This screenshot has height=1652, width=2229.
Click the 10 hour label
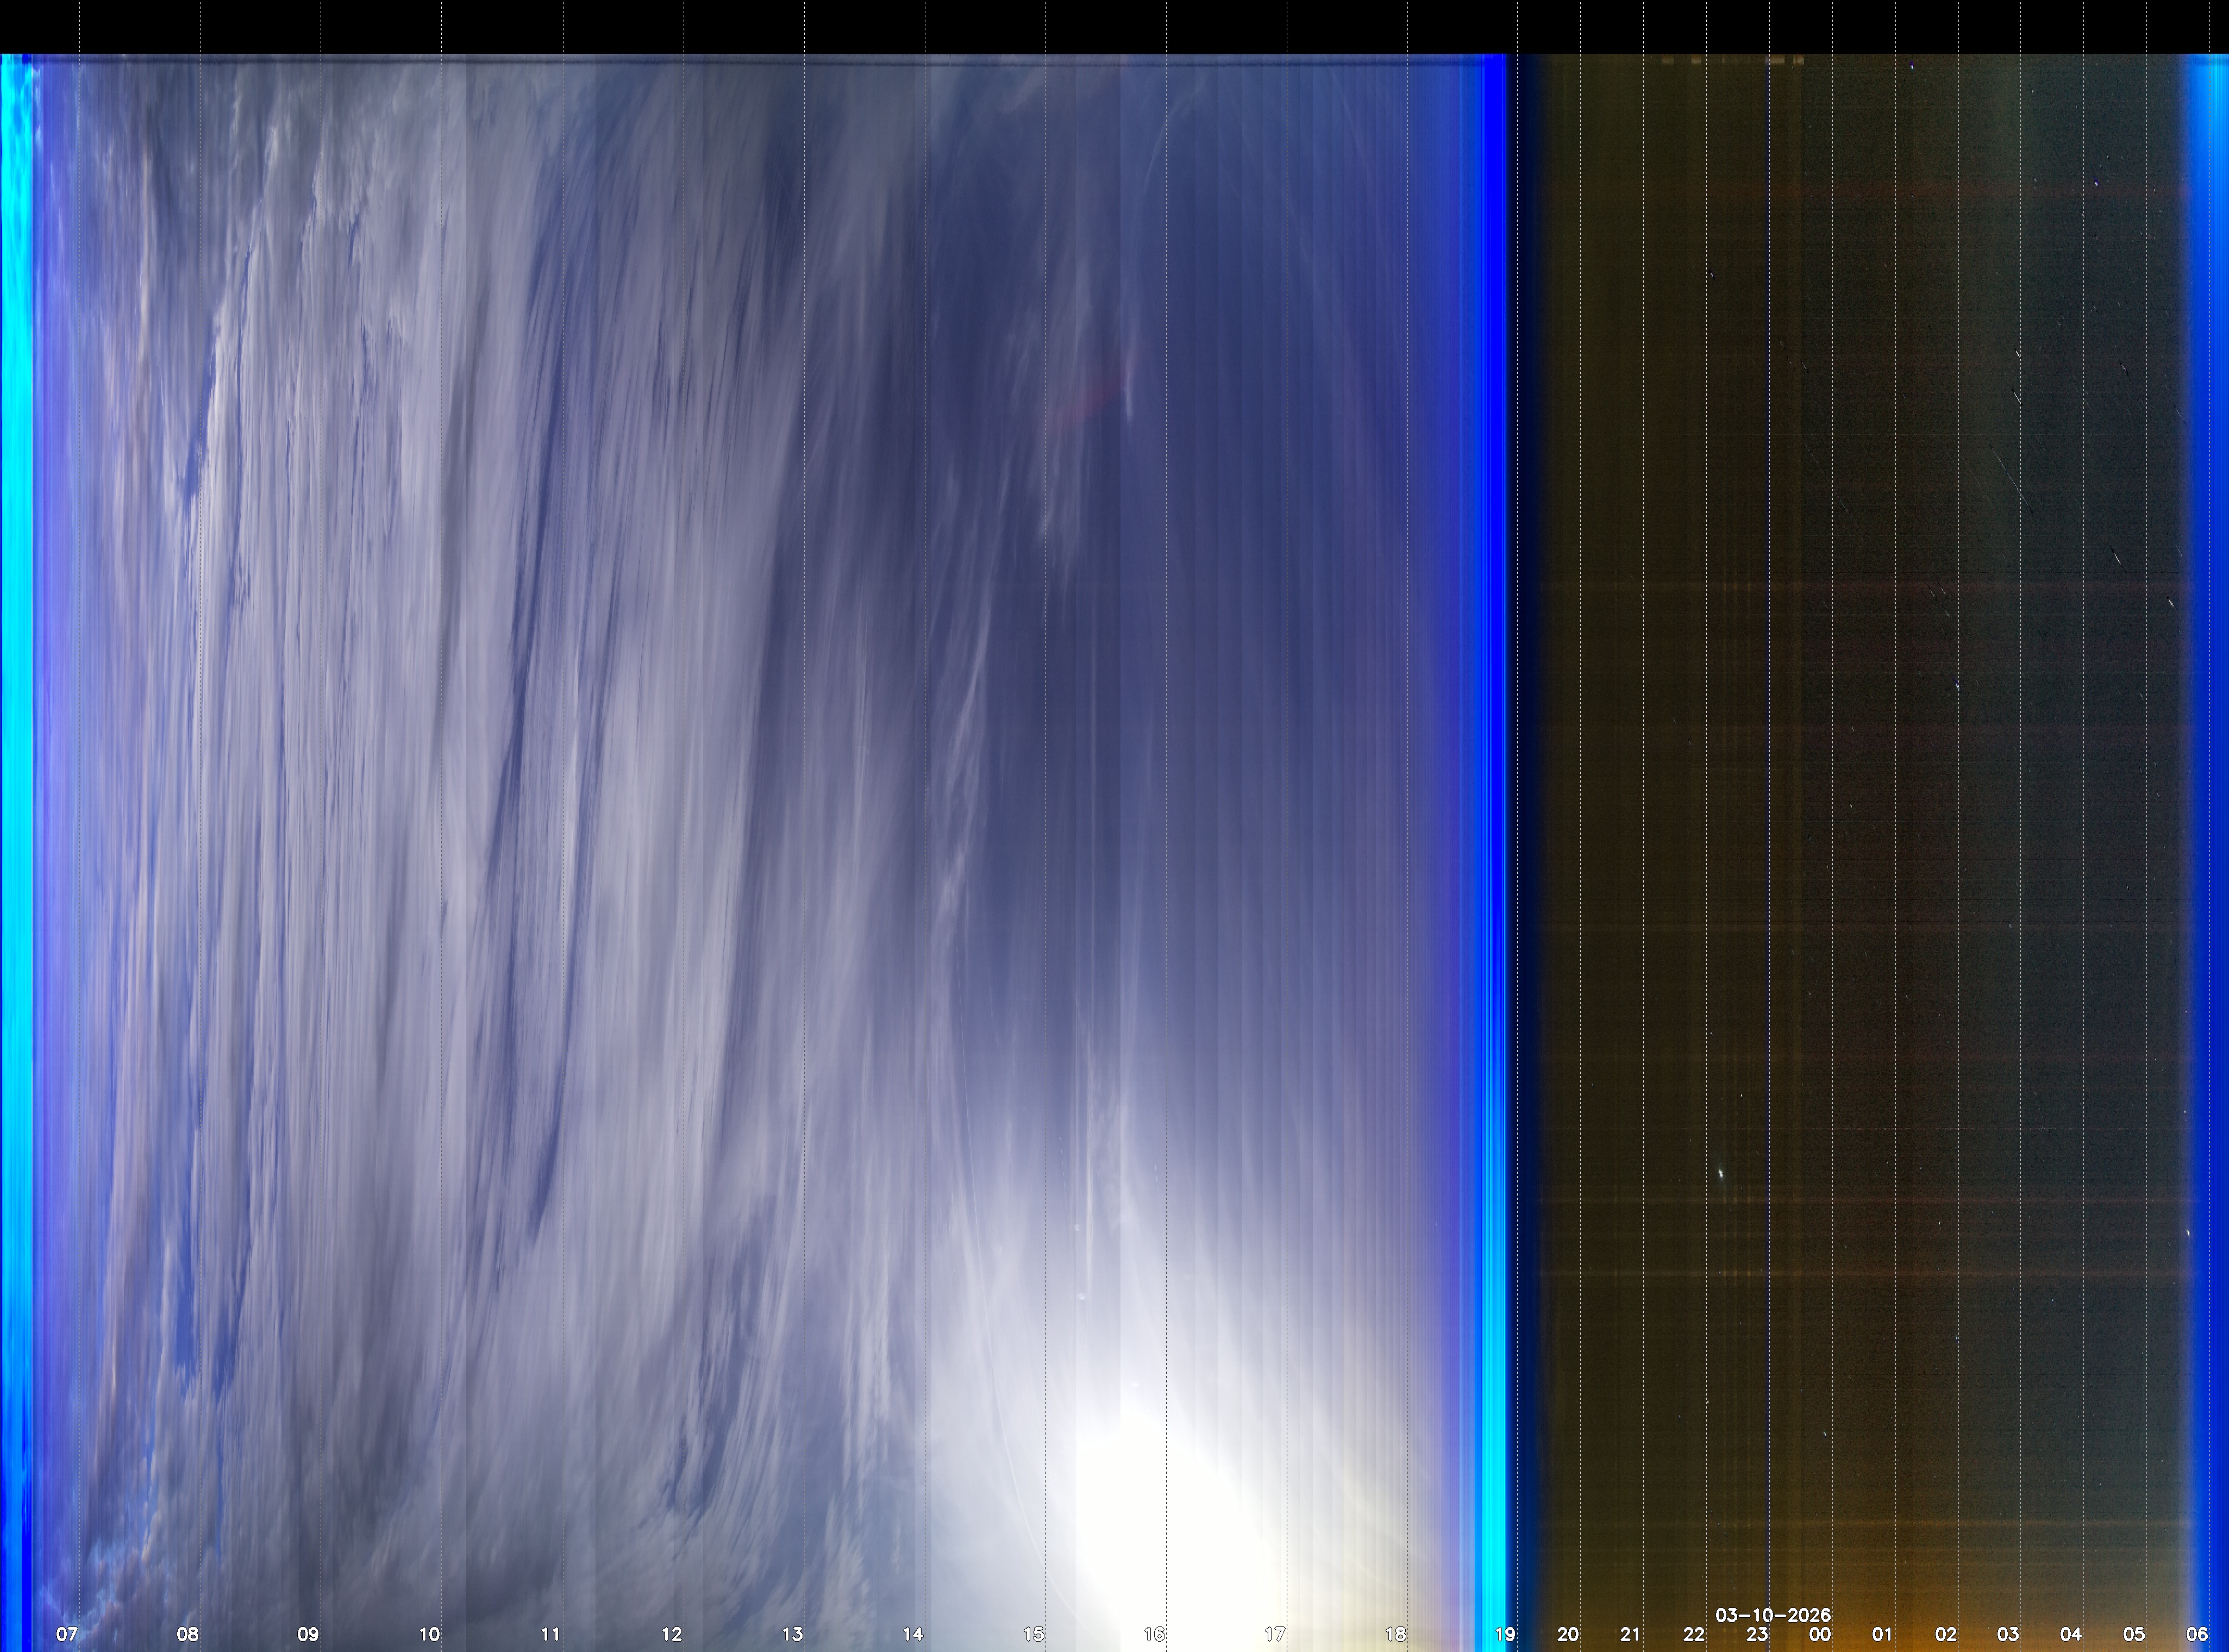point(429,1634)
